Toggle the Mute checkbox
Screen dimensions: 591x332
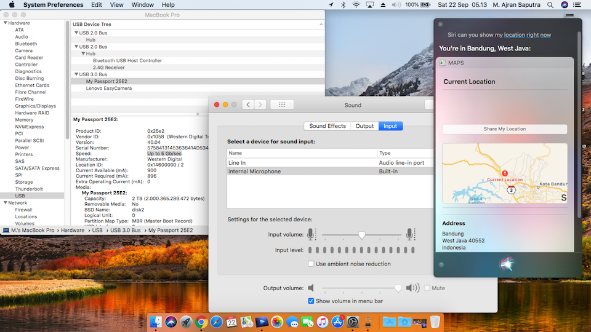click(x=427, y=288)
